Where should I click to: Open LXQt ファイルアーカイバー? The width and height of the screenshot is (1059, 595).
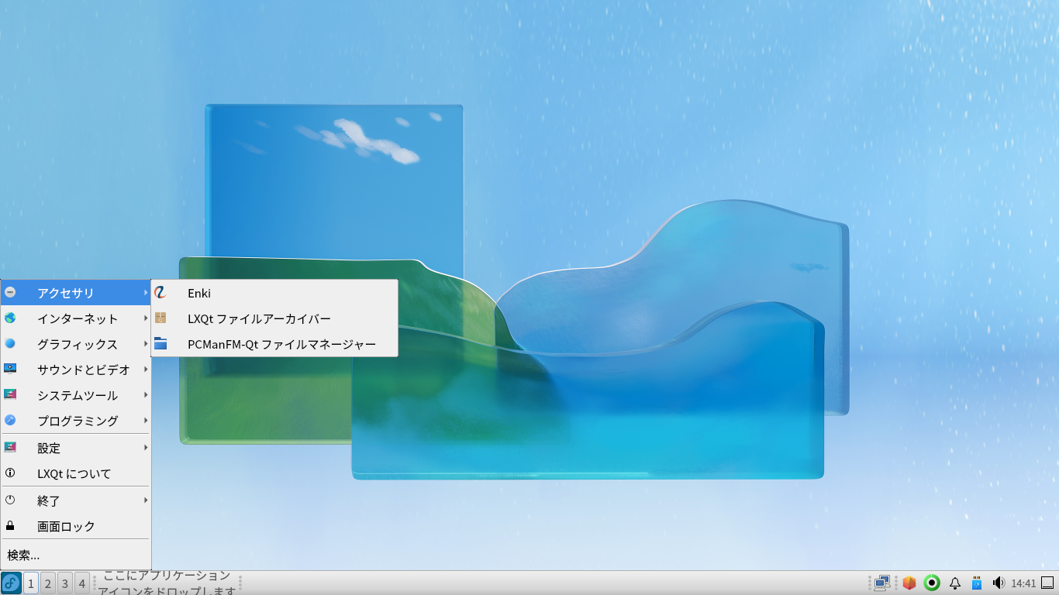274,318
